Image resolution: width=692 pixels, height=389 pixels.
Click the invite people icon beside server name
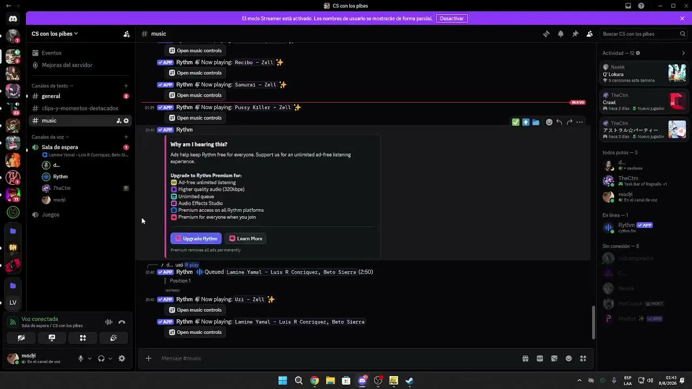tap(127, 33)
